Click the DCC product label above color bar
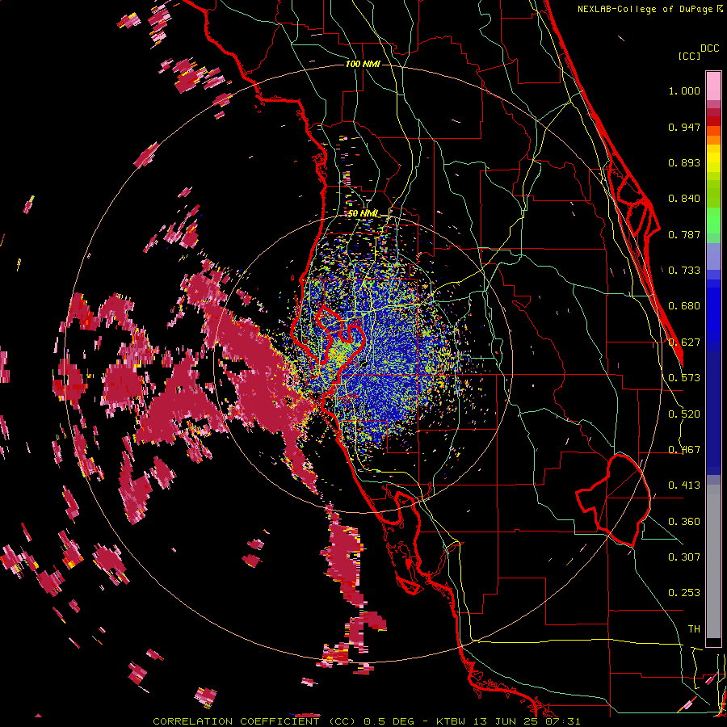This screenshot has width=727, height=727. (709, 48)
